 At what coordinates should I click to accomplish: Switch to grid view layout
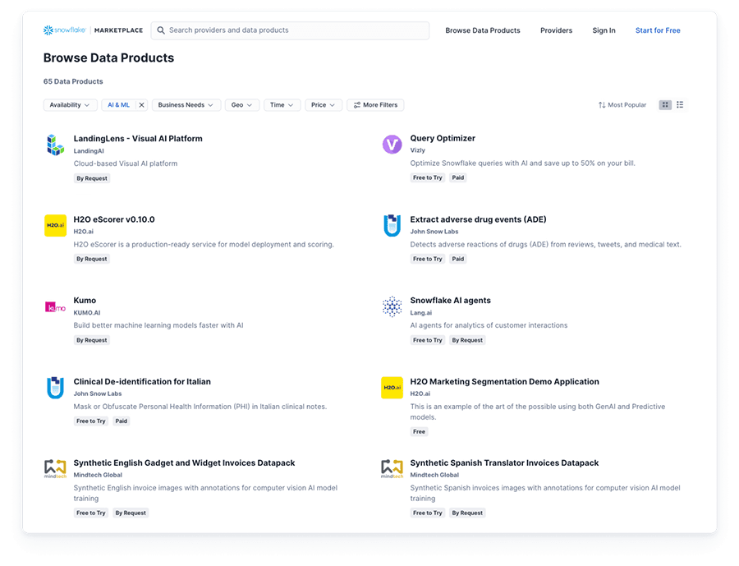click(x=665, y=104)
